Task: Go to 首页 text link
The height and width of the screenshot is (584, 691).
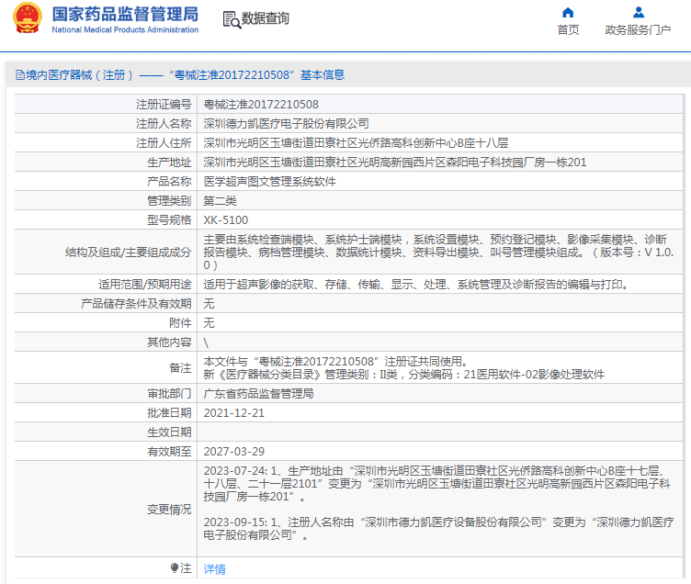Action: click(x=568, y=30)
